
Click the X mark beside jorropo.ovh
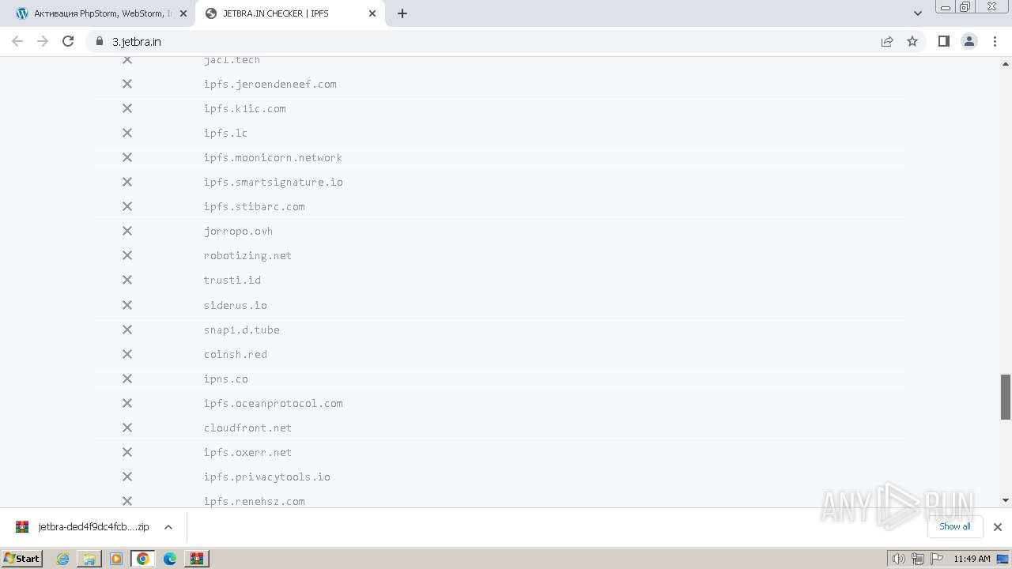(127, 231)
